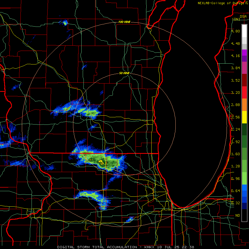249x249 pixels.
Task: Click the 1.92 legend value
Action: (x=235, y=142)
